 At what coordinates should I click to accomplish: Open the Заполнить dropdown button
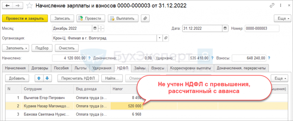pyautogui.click(x=16, y=48)
